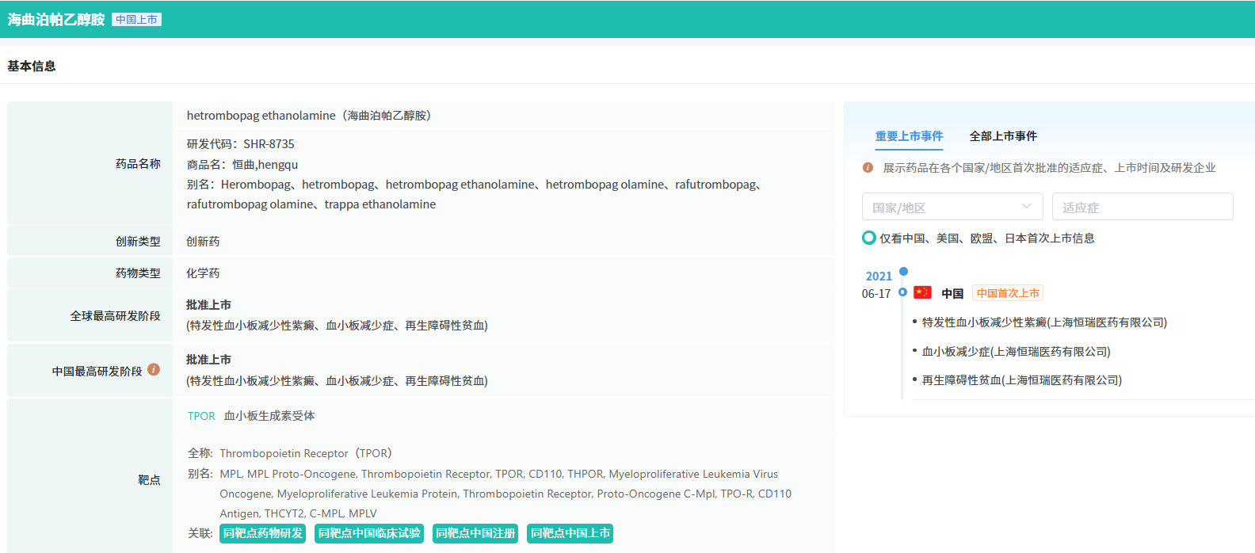Open 同靶点中国上市 related link

coord(570,533)
